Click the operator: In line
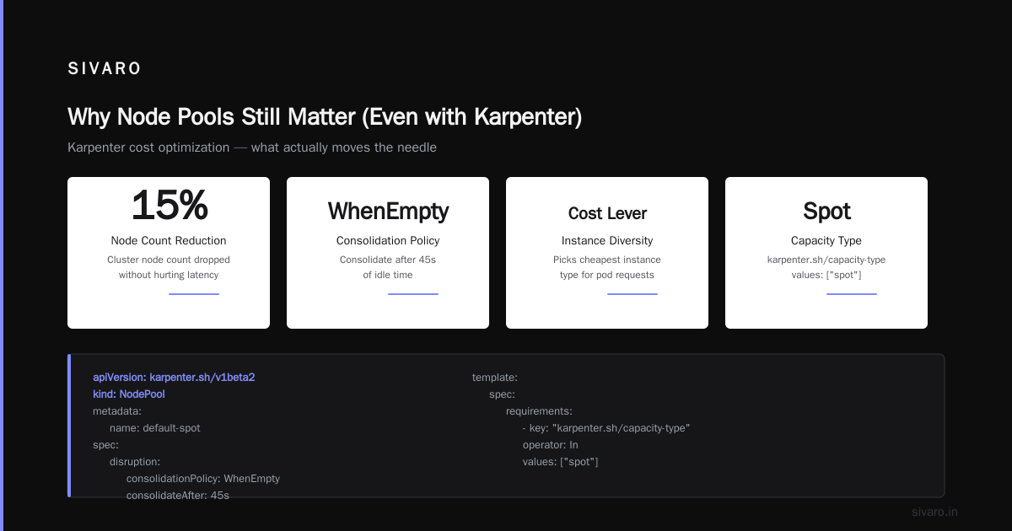The height and width of the screenshot is (531, 1012). tap(551, 445)
